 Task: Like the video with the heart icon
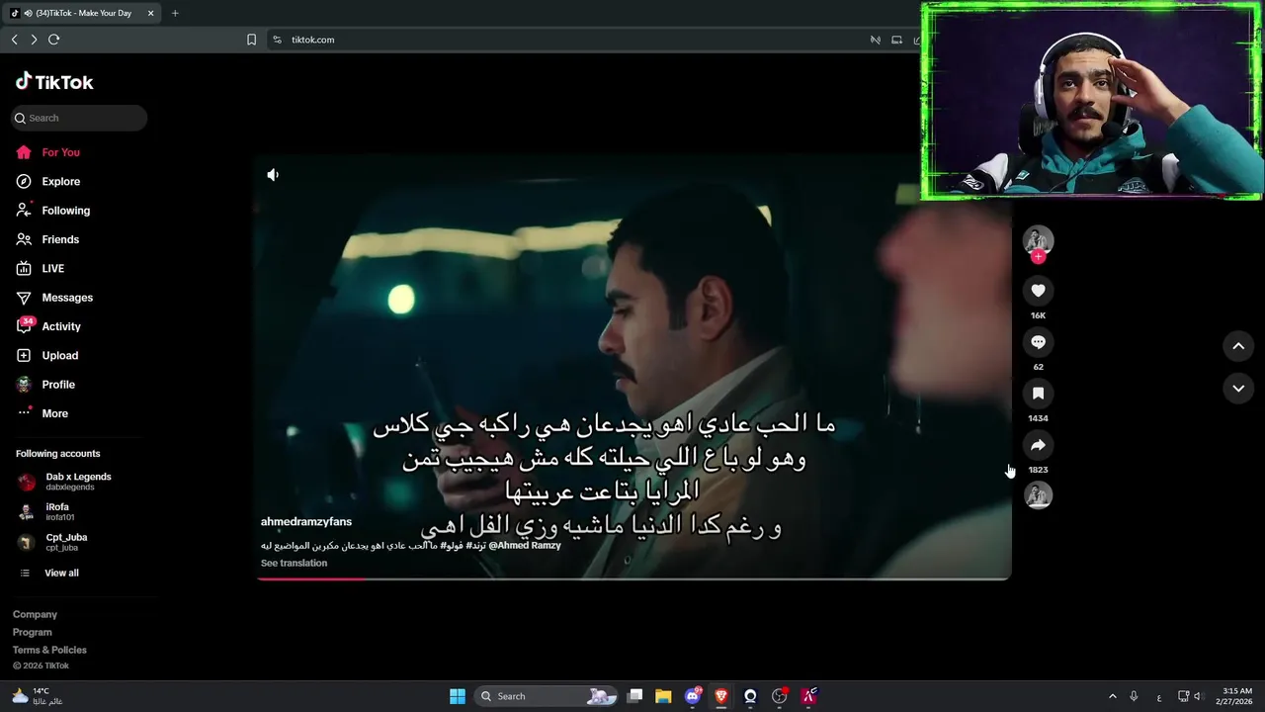point(1038,290)
